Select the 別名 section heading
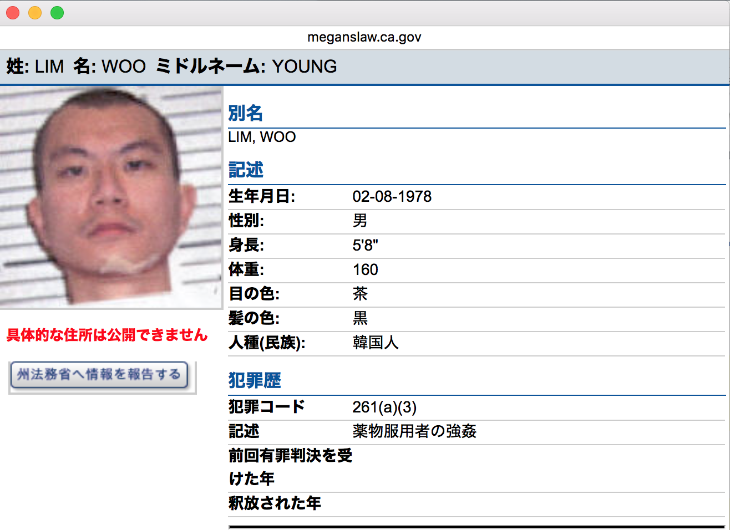The width and height of the screenshot is (730, 530). point(246,113)
